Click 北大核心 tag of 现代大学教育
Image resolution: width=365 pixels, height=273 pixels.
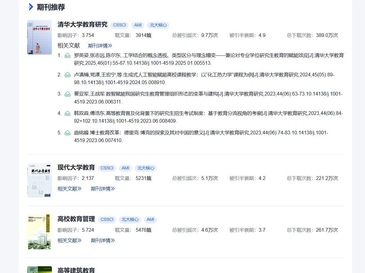point(146,168)
